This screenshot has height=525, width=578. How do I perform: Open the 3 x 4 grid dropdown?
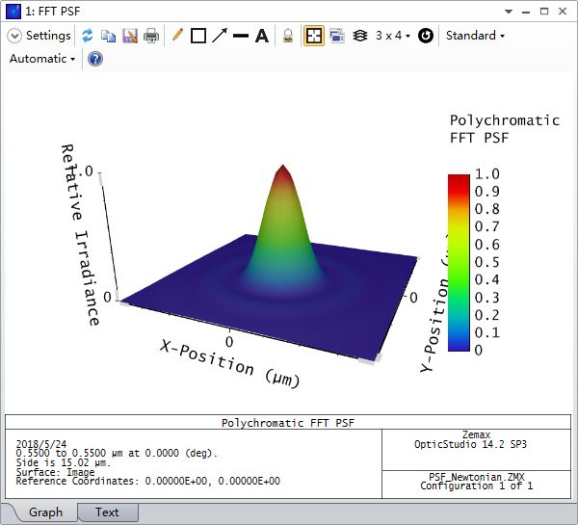click(393, 36)
